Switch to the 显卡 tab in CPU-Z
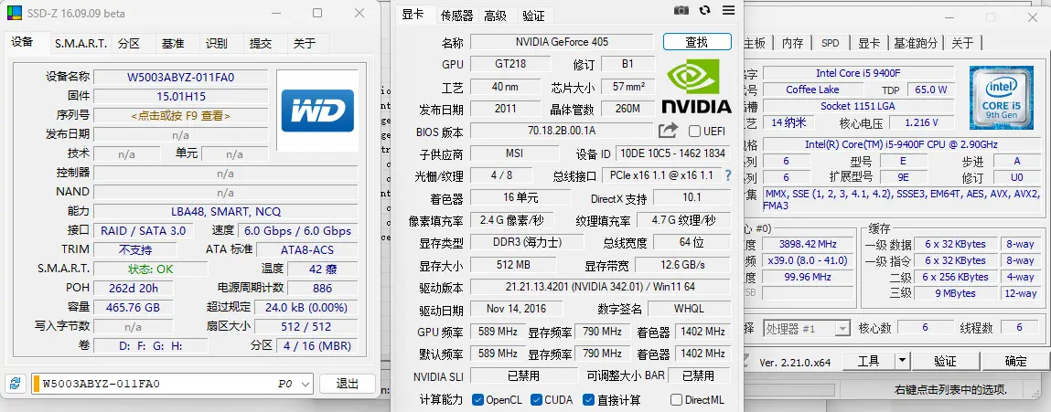The image size is (1051, 412). (x=869, y=43)
